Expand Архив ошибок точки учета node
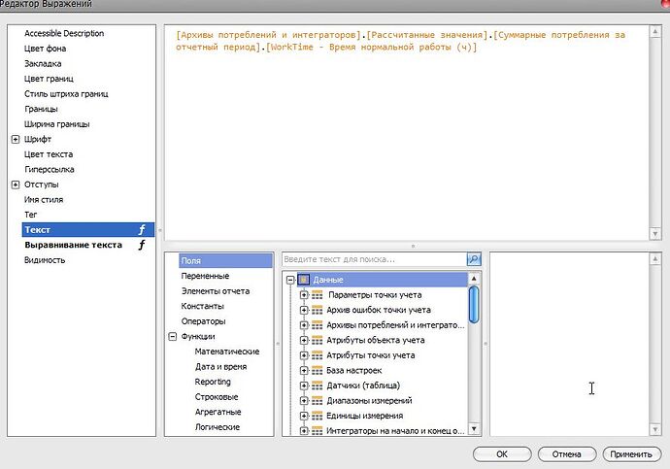Image resolution: width=670 pixels, height=469 pixels. click(x=304, y=310)
